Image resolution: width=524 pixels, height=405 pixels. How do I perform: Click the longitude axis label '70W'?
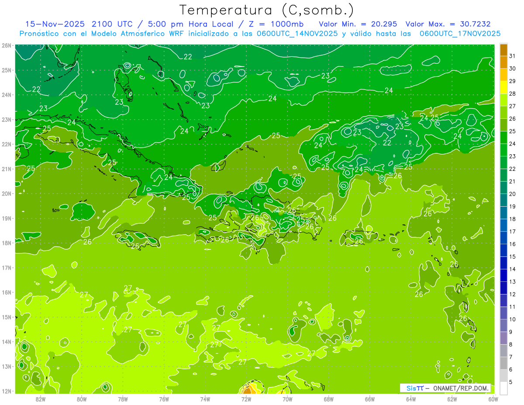(x=287, y=399)
